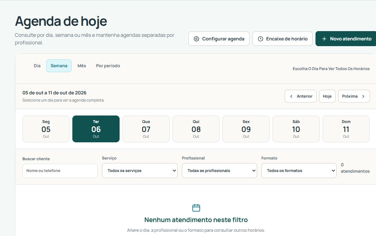376x236 pixels.
Task: Click the left chevron beside Anterior
Action: coord(291,96)
